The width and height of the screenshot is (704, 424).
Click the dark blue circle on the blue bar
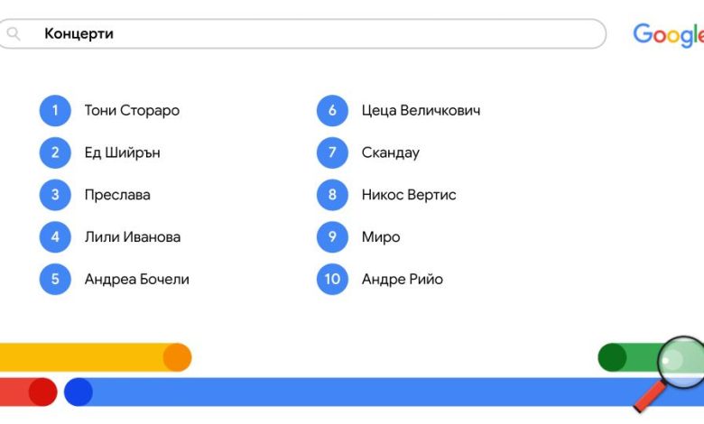coord(79,392)
